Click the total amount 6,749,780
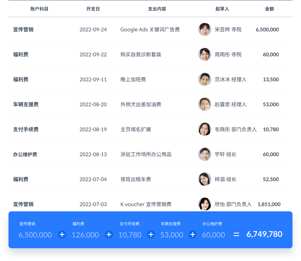 point(264,234)
